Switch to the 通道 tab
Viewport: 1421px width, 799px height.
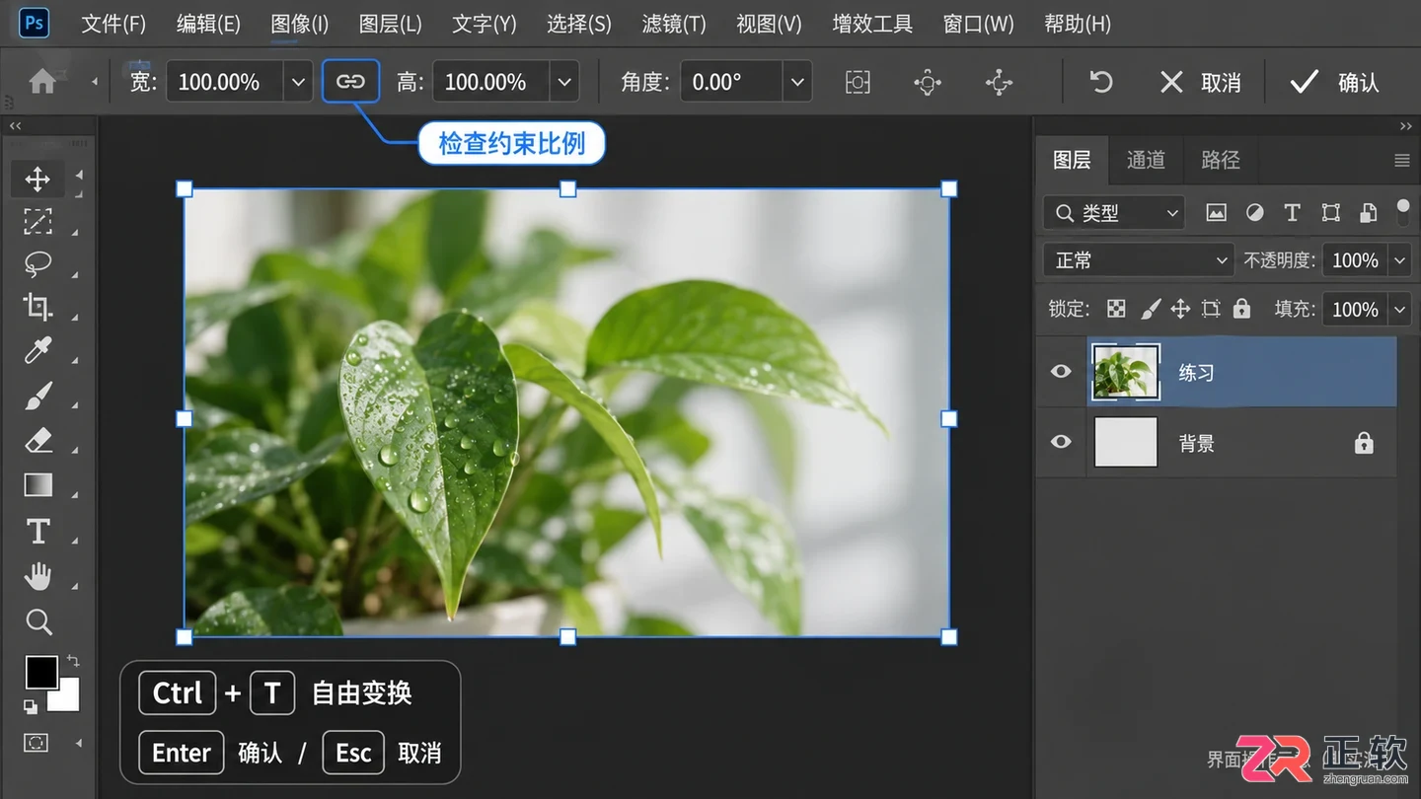(x=1146, y=160)
